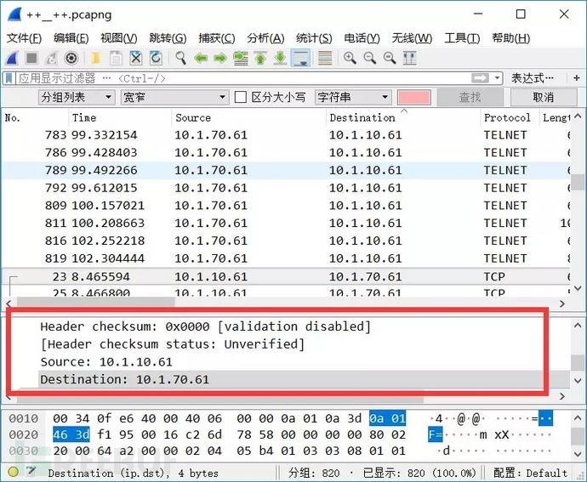Open the 无线(W) menu
The height and width of the screenshot is (482, 587).
tap(412, 37)
